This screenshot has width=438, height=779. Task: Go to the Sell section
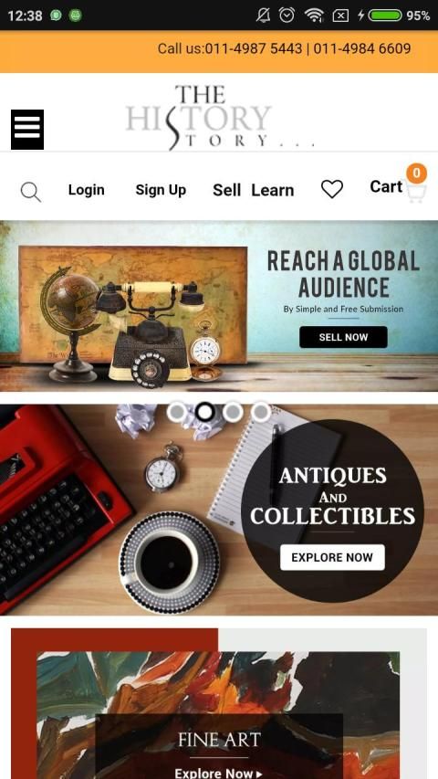(227, 190)
